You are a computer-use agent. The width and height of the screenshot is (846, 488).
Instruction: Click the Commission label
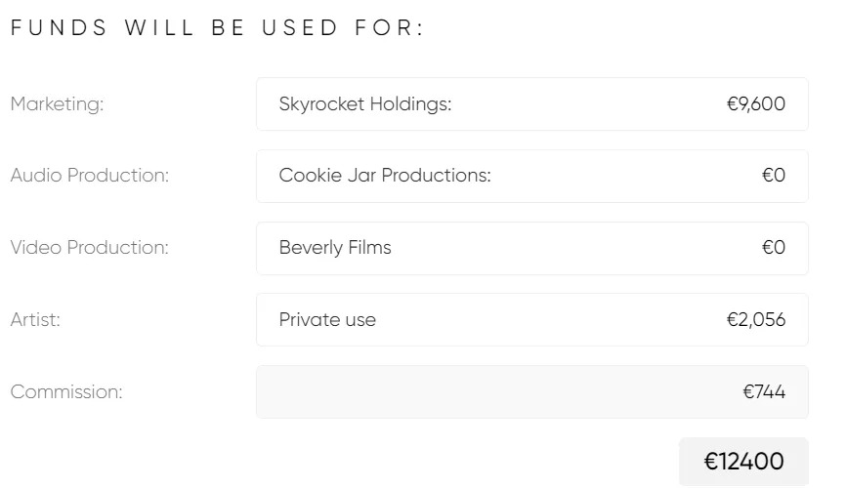tap(66, 392)
